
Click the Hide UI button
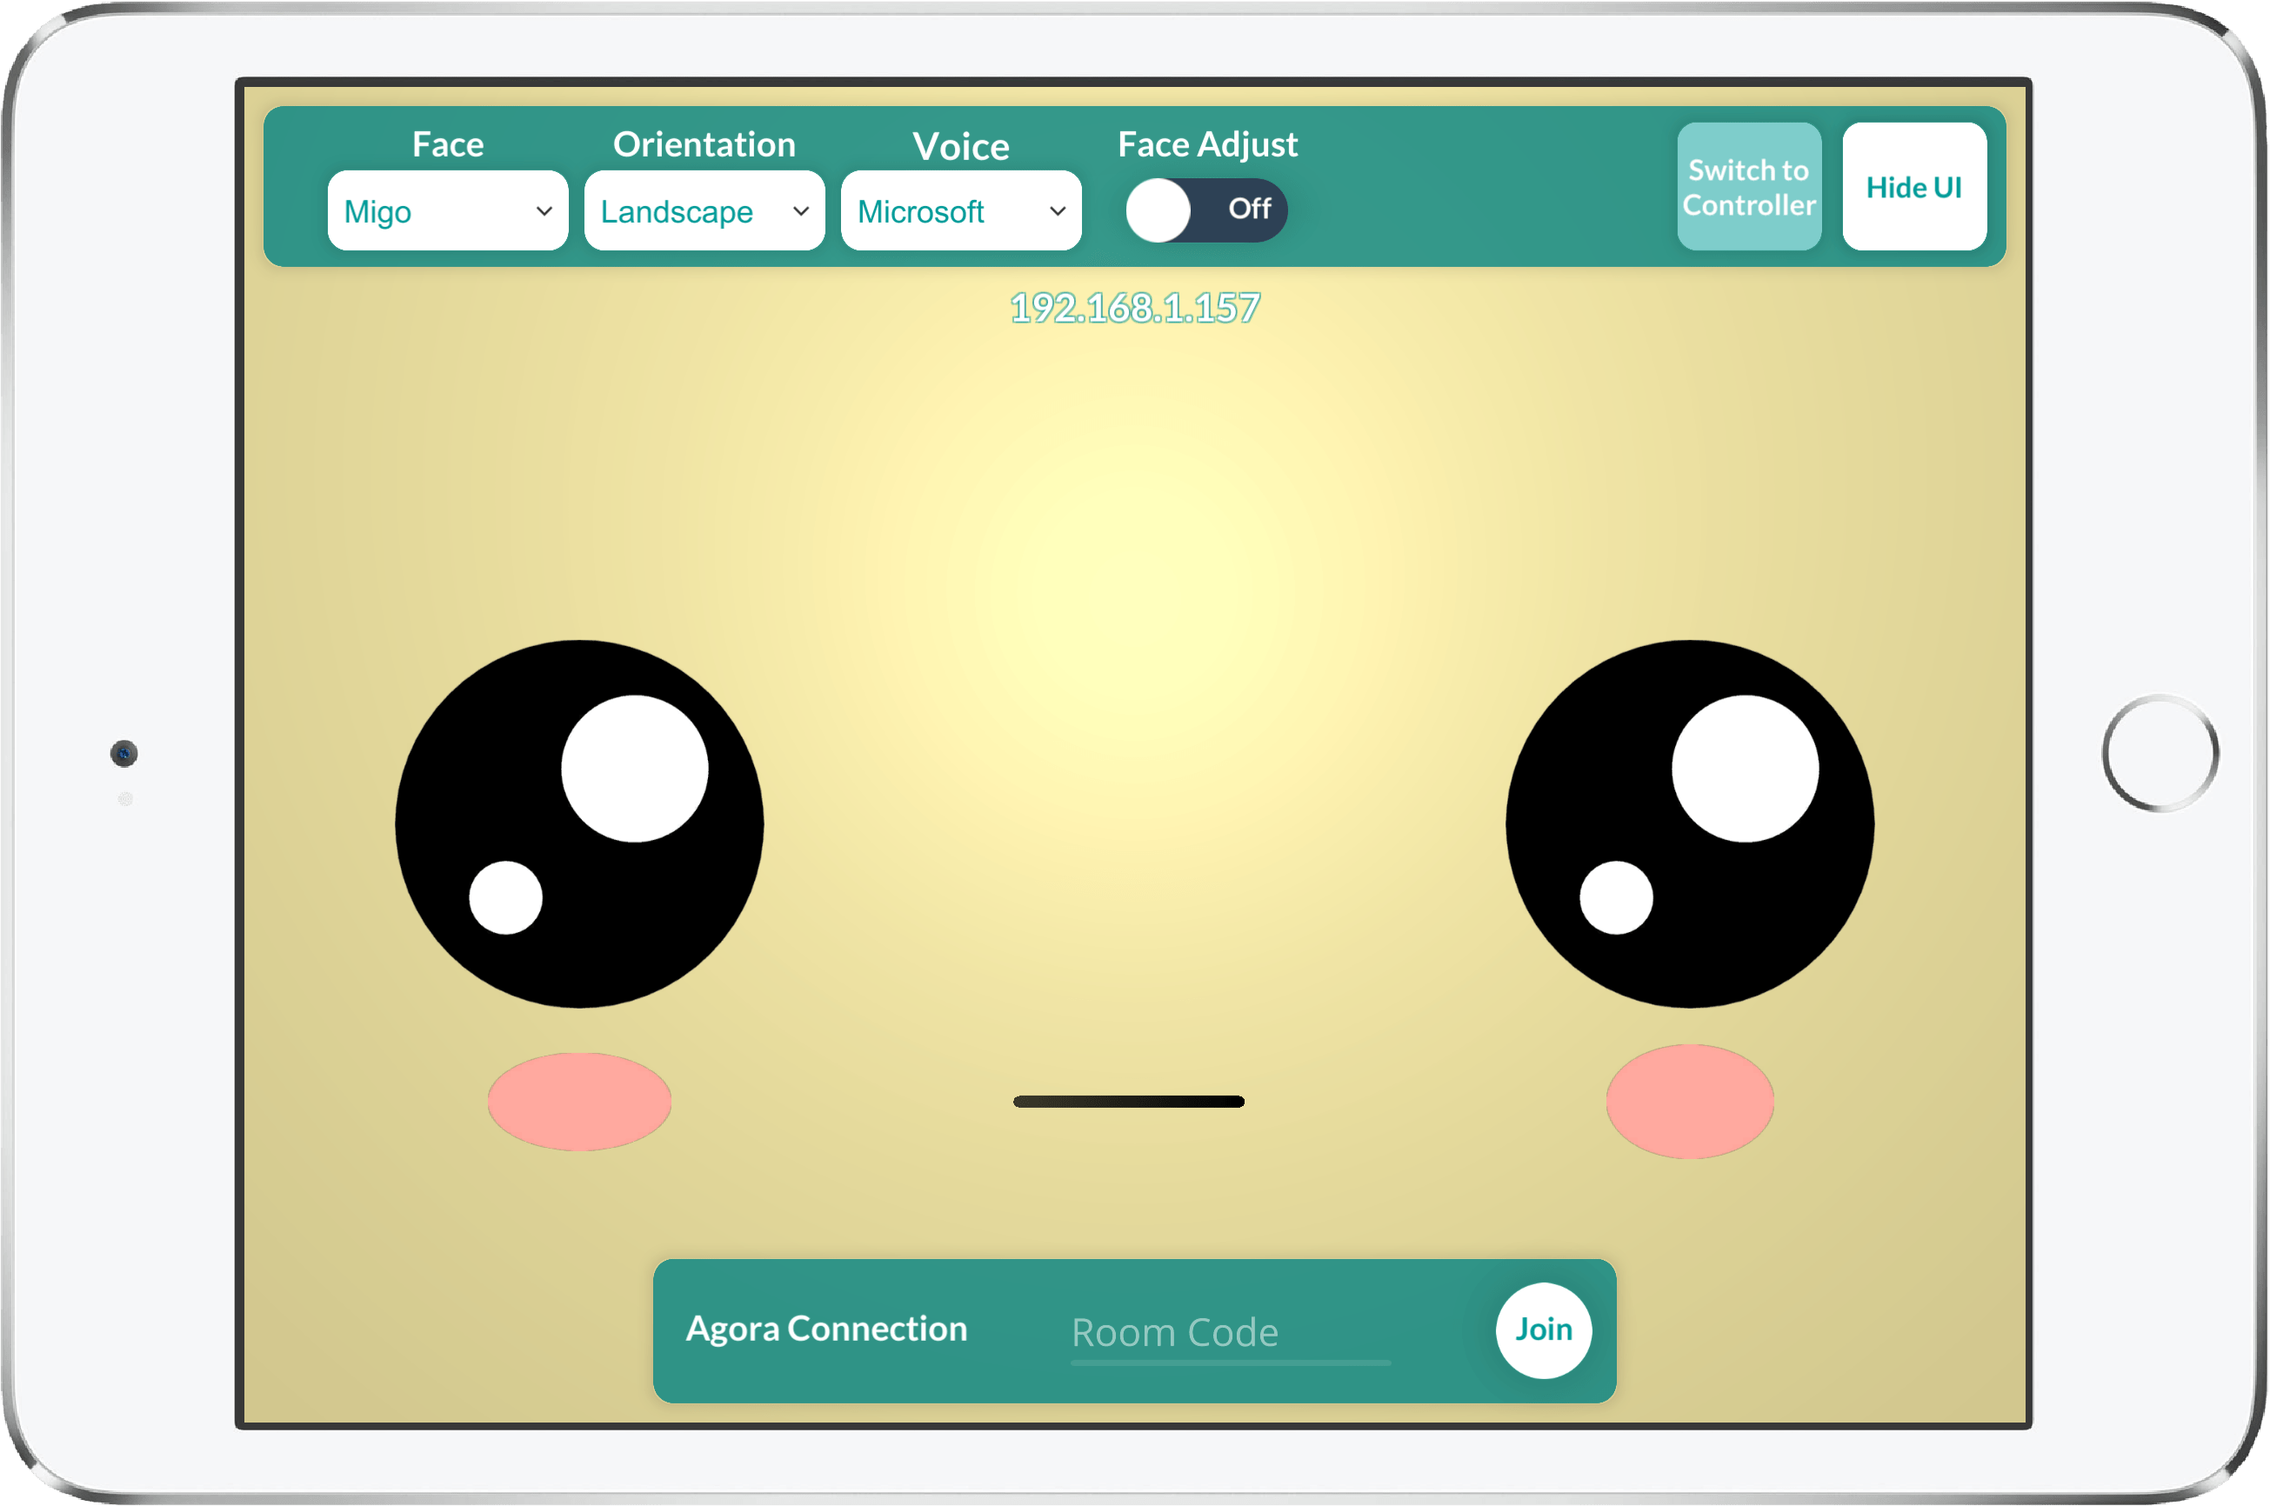click(x=1913, y=186)
